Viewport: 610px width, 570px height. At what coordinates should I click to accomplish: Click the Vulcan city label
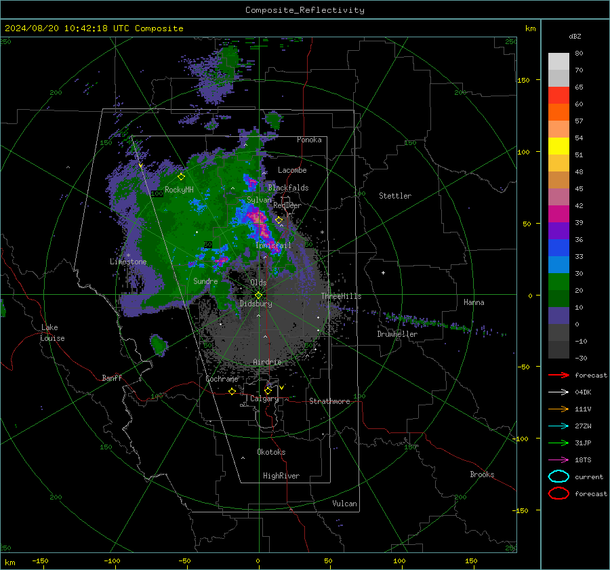pyautogui.click(x=345, y=504)
